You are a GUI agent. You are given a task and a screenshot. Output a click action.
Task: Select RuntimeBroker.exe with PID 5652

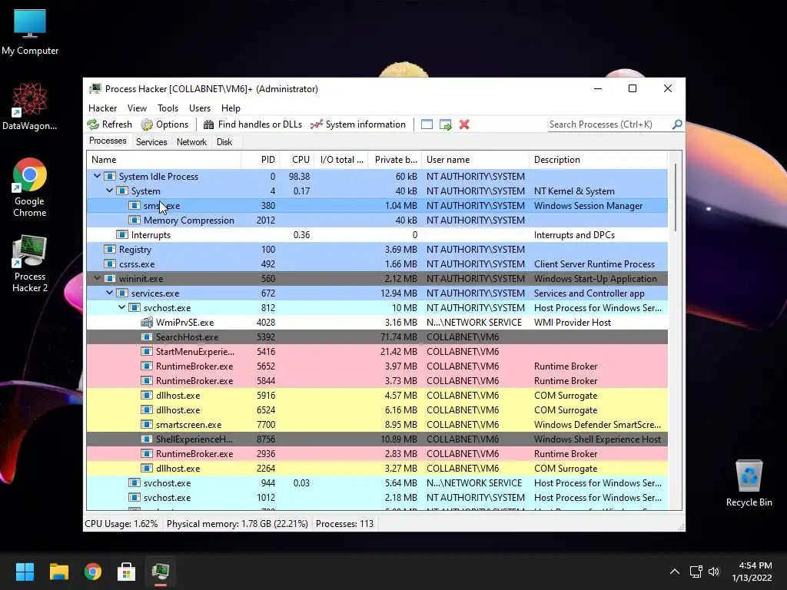pyautogui.click(x=377, y=366)
